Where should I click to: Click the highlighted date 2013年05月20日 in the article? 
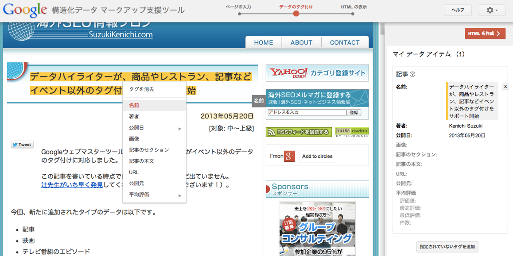[227, 116]
